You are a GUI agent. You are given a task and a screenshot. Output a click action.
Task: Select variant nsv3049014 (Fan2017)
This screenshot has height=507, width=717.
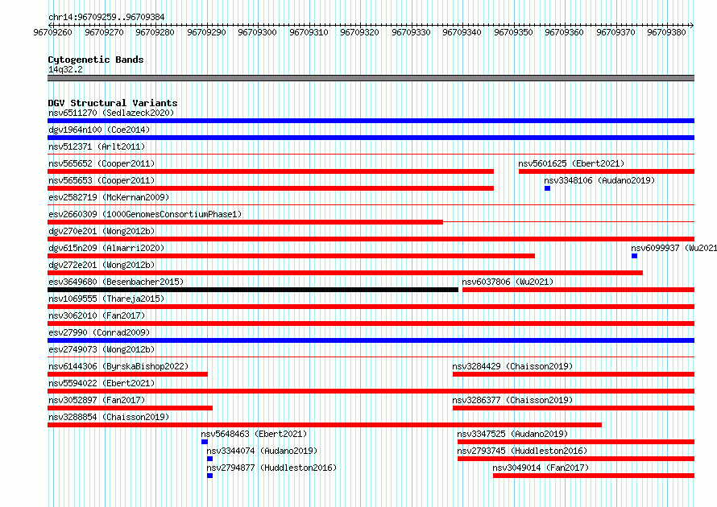541,468
